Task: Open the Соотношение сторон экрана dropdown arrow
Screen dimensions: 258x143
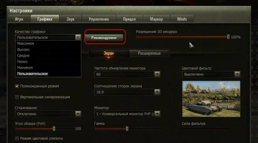Action: click(157, 92)
